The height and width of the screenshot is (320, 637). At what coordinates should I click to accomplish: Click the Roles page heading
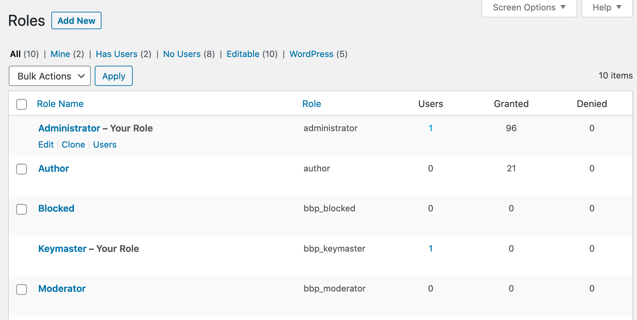(x=27, y=20)
